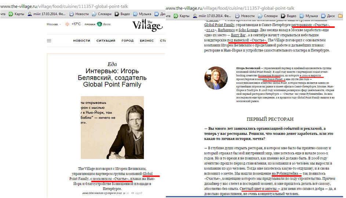Open Новости bookmark icon in right browser
The width and height of the screenshot is (346, 198).
pyautogui.click(x=237, y=16)
